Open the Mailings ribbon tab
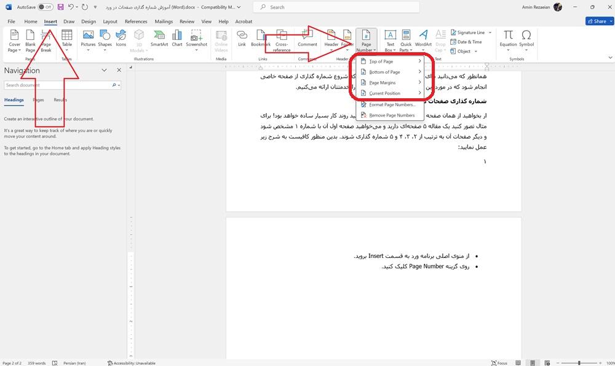615x366 pixels. point(164,21)
